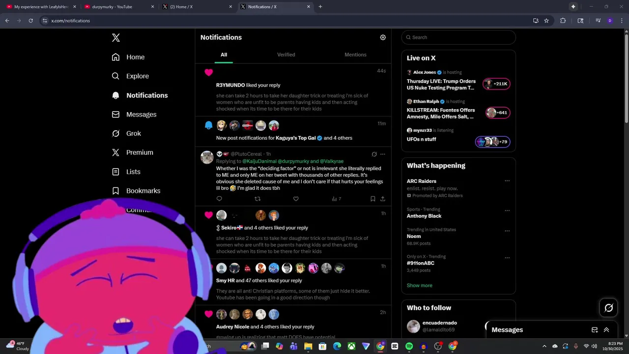Open Bookmarks in the sidebar

tap(136, 191)
